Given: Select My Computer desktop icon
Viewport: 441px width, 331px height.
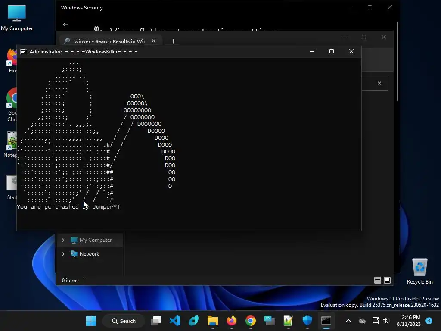Looking at the screenshot, I should coord(17,18).
